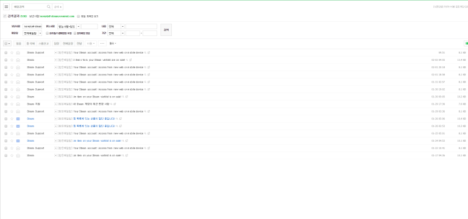Open unread 01-24 'An item on your Steam wishlist' mail
This screenshot has height=219, width=468.
[x=97, y=141]
